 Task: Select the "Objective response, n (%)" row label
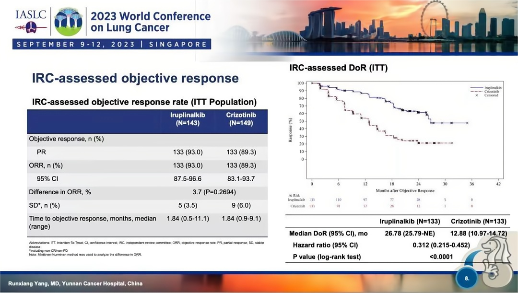[66, 139]
